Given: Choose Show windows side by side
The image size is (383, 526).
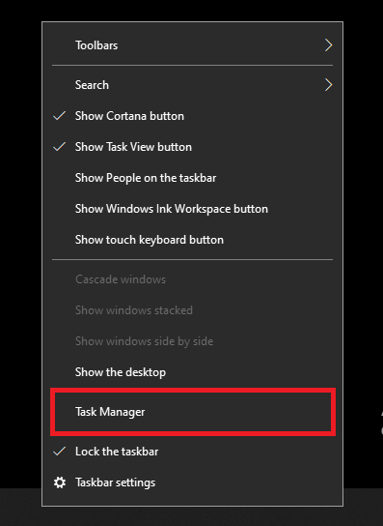Looking at the screenshot, I should pyautogui.click(x=193, y=341).
